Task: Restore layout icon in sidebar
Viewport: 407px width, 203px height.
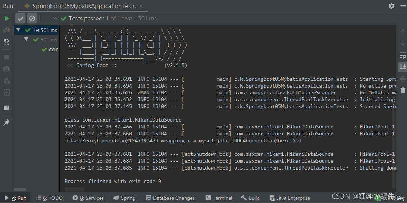Action: (7, 108)
